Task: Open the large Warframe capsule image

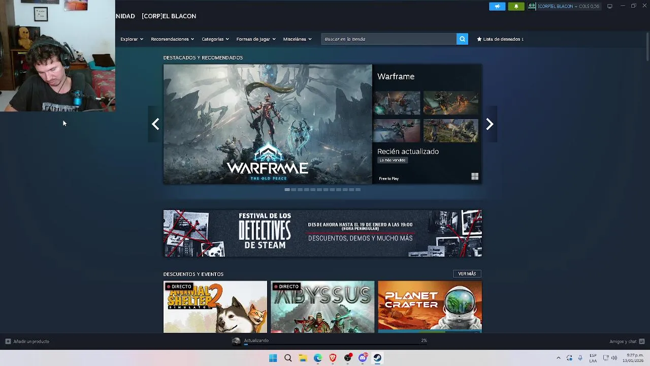Action: (268, 124)
